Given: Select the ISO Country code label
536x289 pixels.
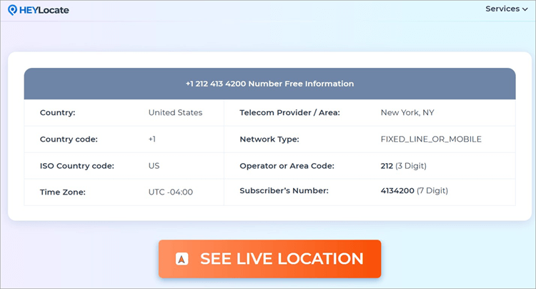Looking at the screenshot, I should (x=77, y=165).
